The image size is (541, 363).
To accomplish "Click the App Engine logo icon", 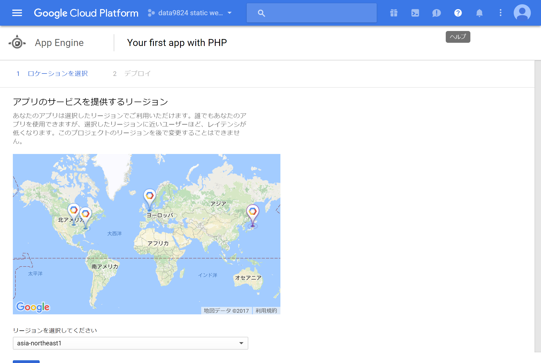I will pos(17,43).
